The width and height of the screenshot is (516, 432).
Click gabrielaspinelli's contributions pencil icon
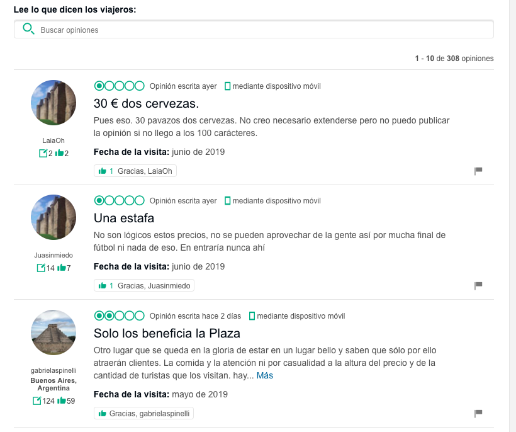coord(37,401)
